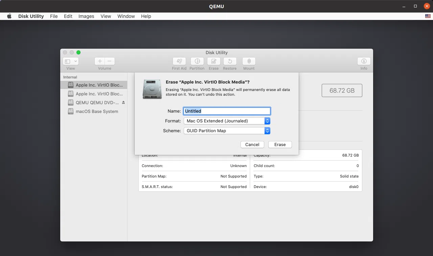Select macOS Base System in sidebar

(94, 111)
